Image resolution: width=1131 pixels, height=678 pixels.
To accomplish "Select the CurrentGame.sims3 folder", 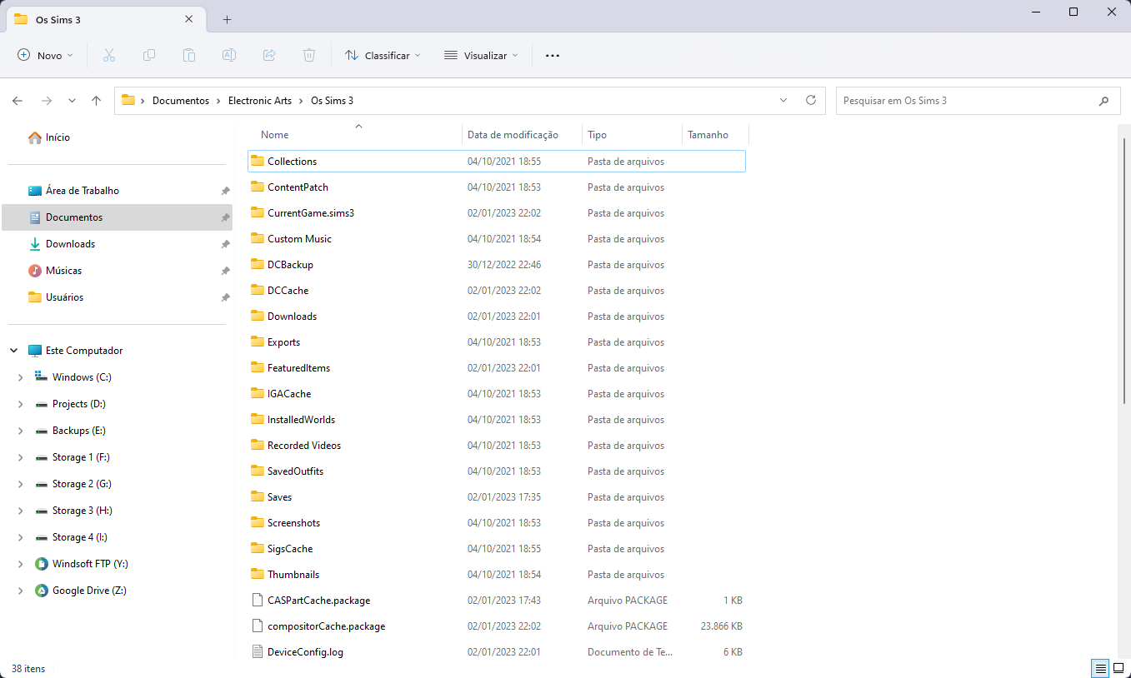I will (497, 213).
